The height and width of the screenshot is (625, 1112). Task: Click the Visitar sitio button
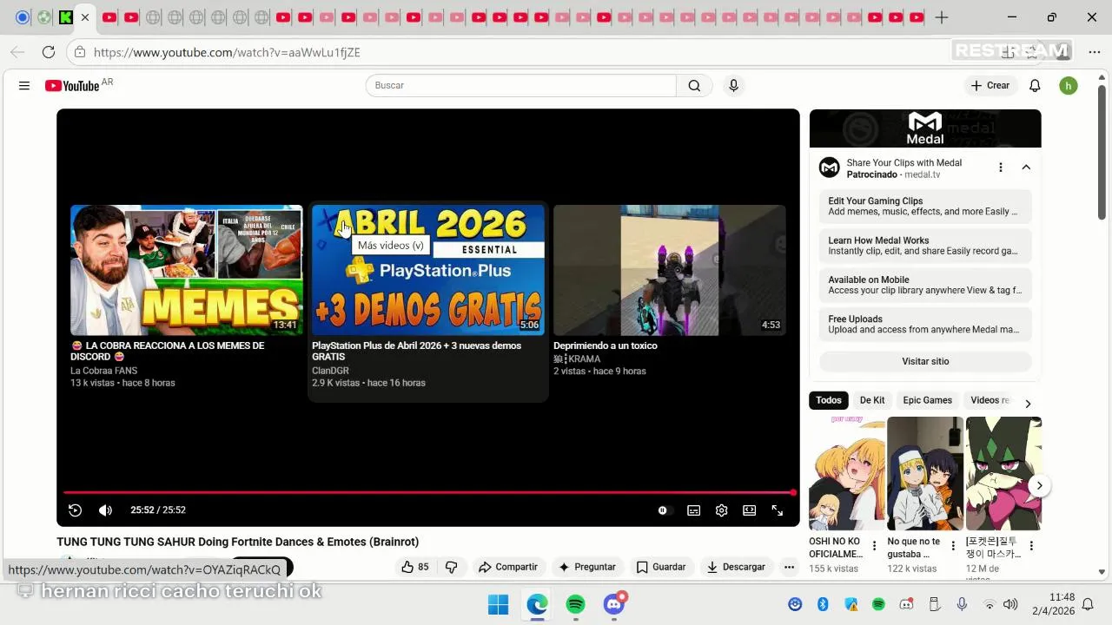(925, 361)
